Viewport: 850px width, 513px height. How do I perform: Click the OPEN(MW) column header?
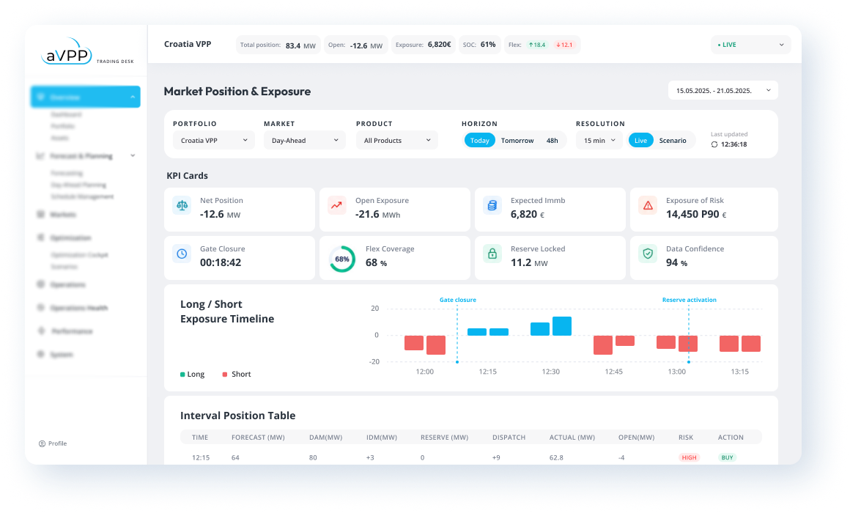[x=637, y=437]
